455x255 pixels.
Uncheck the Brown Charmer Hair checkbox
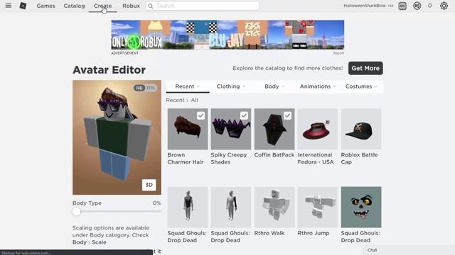pos(200,115)
